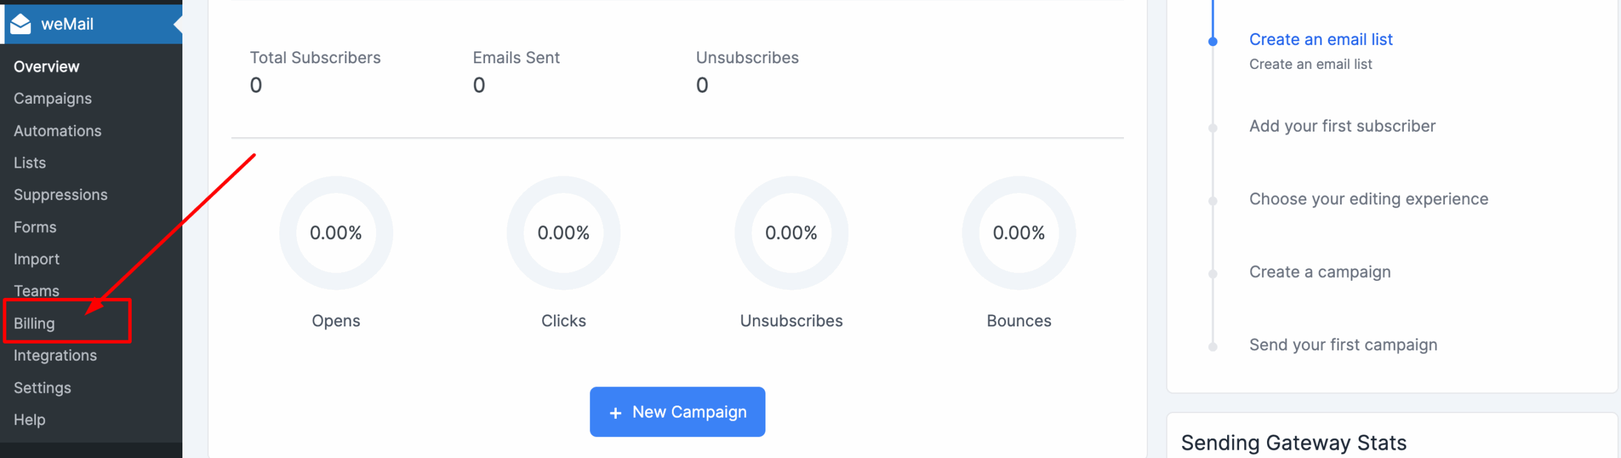Click Help in the sidebar menu
1621x458 pixels.
click(29, 420)
